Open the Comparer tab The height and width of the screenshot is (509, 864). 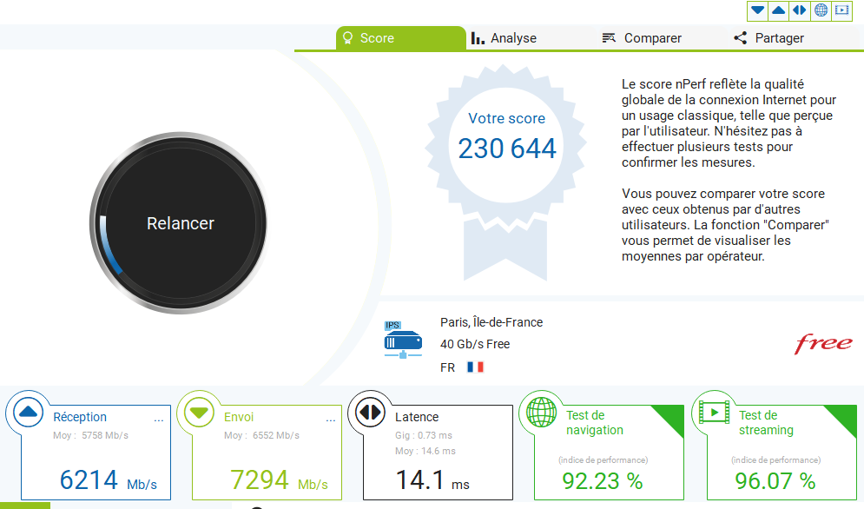[x=642, y=38]
